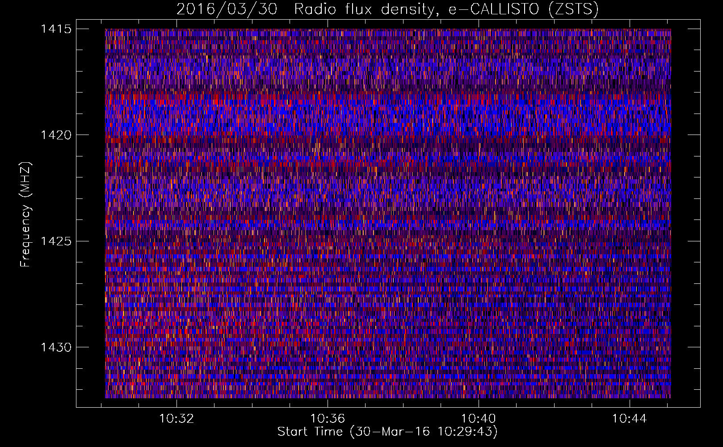The width and height of the screenshot is (723, 447).
Task: Click the 'Frequency (MHZ)' axis label
Action: tap(26, 215)
